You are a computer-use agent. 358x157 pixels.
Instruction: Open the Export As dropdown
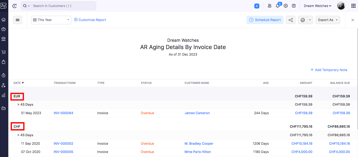point(328,20)
